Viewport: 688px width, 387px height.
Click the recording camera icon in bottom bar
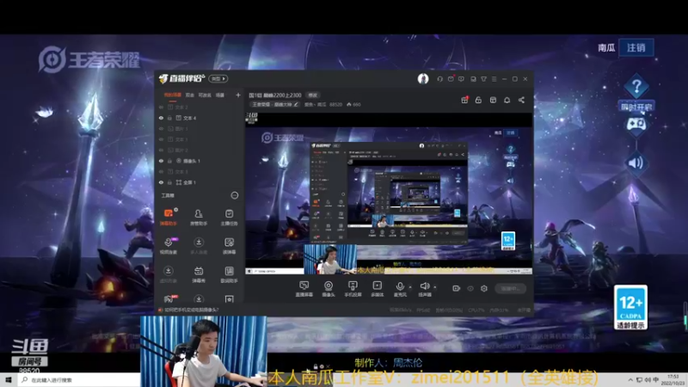point(457,288)
